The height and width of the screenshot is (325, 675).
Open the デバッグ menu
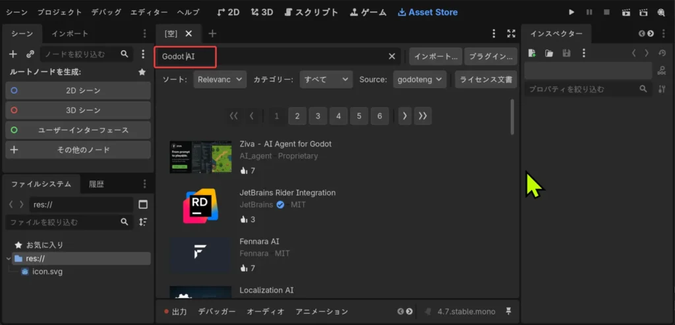pos(106,13)
